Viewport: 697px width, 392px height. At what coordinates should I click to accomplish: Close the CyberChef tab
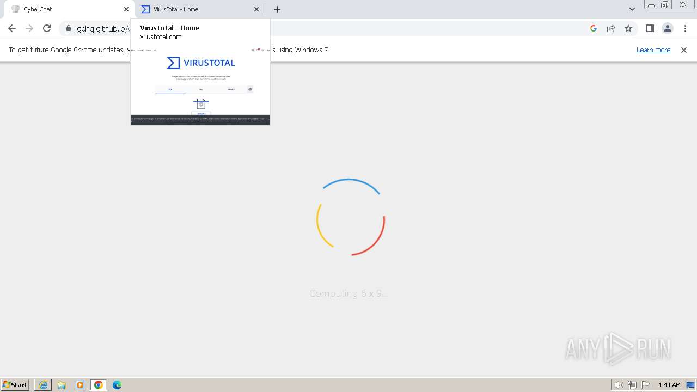(x=126, y=9)
